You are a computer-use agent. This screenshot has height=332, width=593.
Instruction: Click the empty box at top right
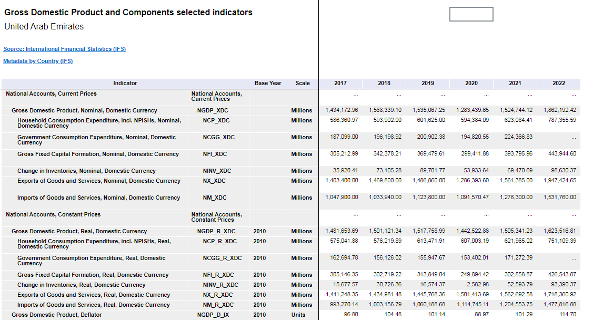tap(471, 14)
